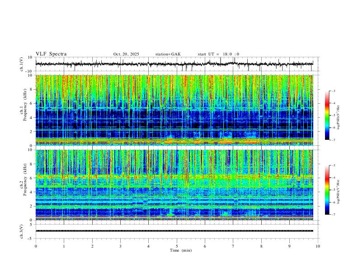Click time axis tick label '5'
This screenshot has width=358, height=276.
coord(177,246)
